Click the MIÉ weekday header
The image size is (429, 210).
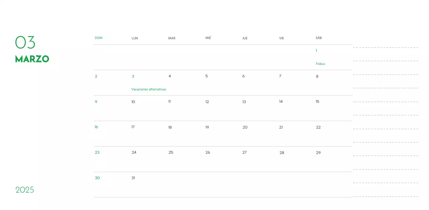click(x=208, y=38)
